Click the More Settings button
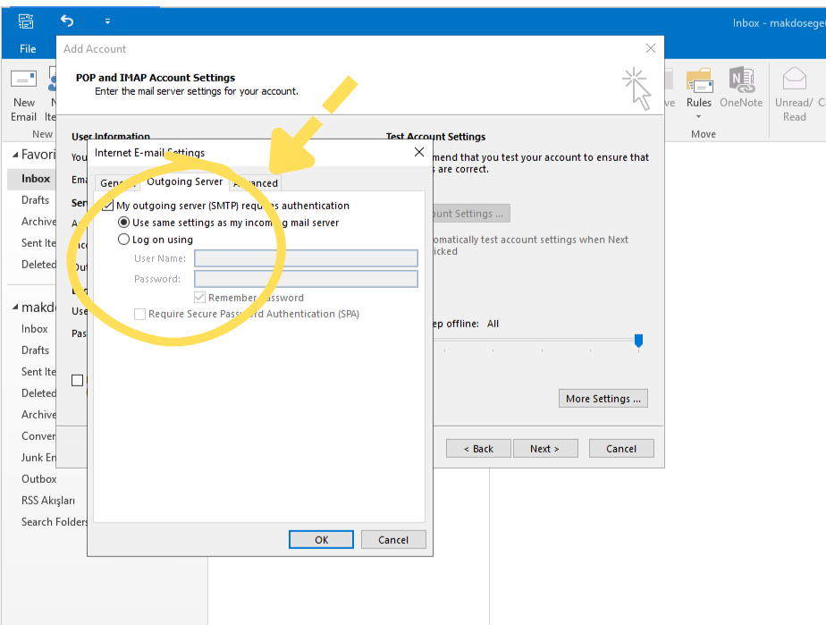The image size is (826, 625). click(603, 399)
